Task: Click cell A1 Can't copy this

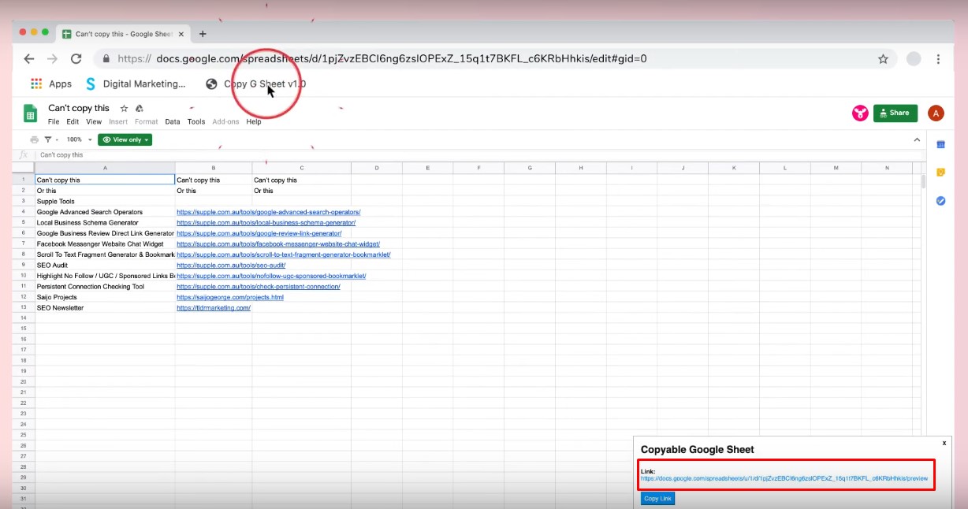Action: click(x=105, y=180)
